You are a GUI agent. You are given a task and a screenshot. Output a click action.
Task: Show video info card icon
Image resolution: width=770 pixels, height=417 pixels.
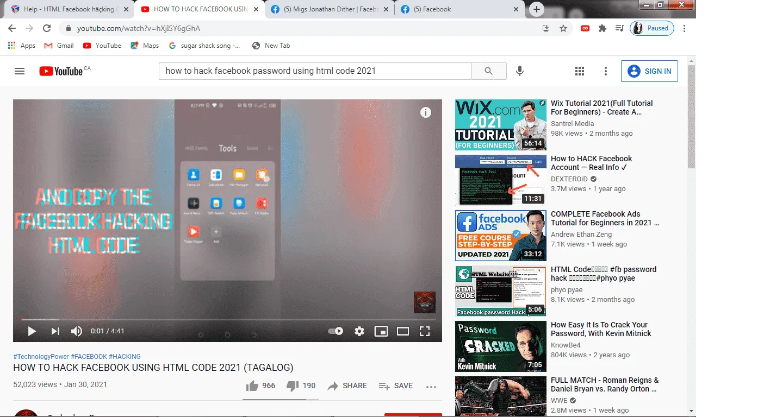click(x=426, y=112)
